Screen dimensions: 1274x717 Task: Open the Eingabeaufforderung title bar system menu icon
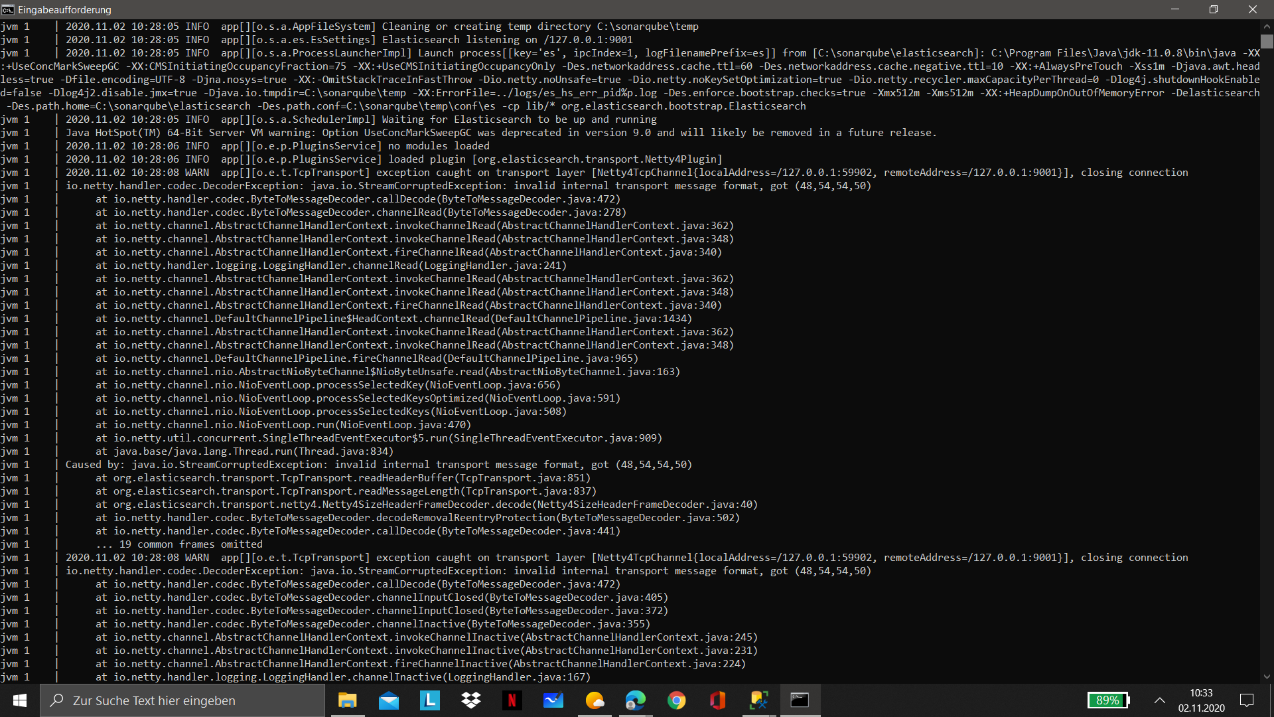pos(8,9)
